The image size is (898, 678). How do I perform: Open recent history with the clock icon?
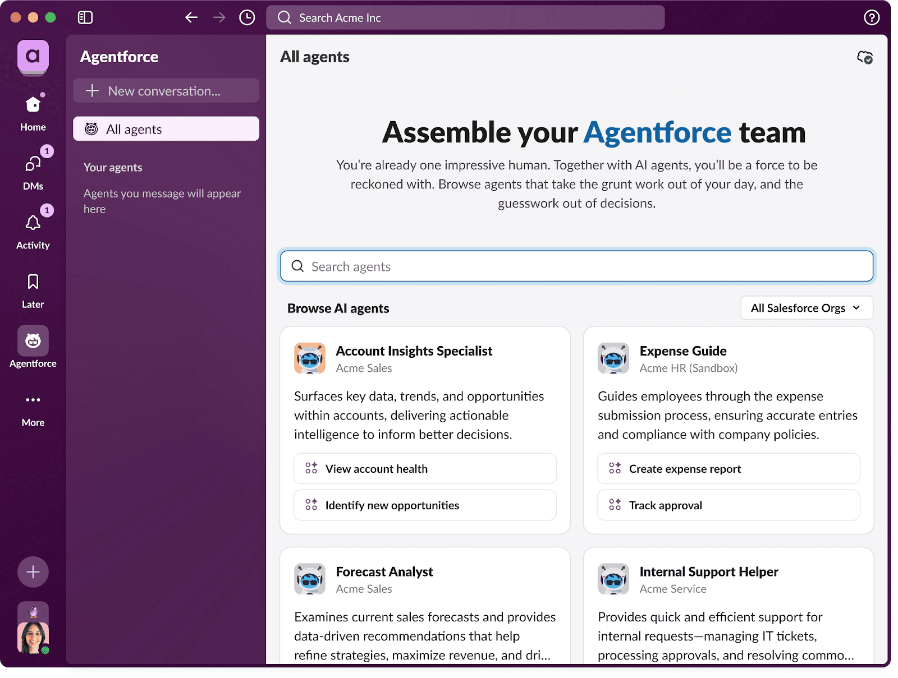(x=247, y=17)
